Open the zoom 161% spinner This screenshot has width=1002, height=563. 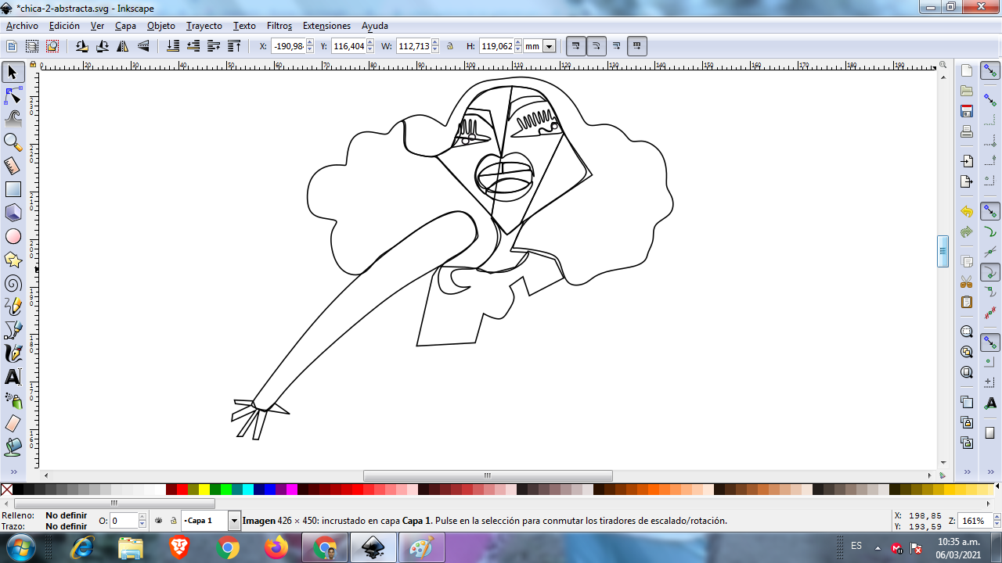point(997,520)
